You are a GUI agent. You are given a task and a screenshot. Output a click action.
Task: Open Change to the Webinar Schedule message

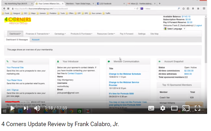tap(125, 74)
